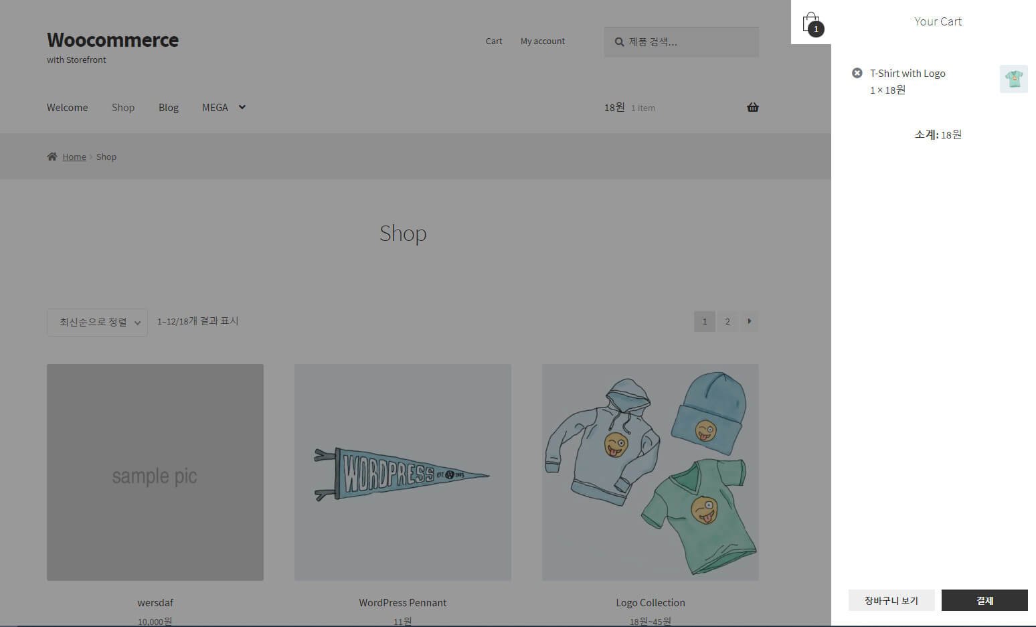Click the Woocommerce site title
1036x627 pixels.
click(x=112, y=39)
